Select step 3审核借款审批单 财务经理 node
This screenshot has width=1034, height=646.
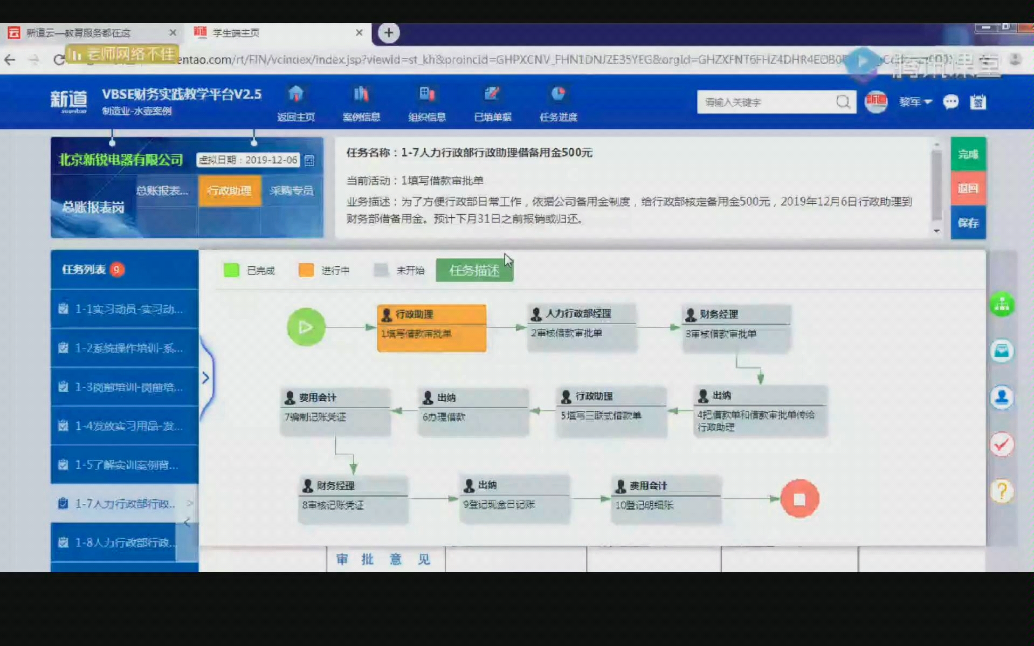tap(736, 328)
